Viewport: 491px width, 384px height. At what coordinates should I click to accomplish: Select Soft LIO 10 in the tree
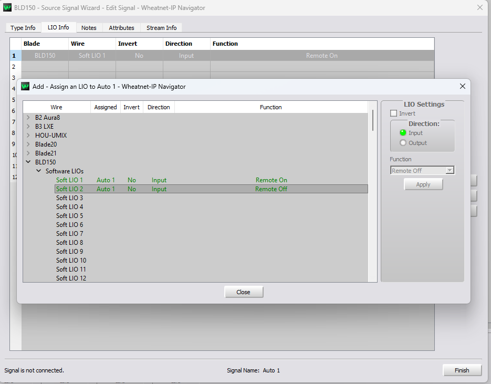pos(71,260)
